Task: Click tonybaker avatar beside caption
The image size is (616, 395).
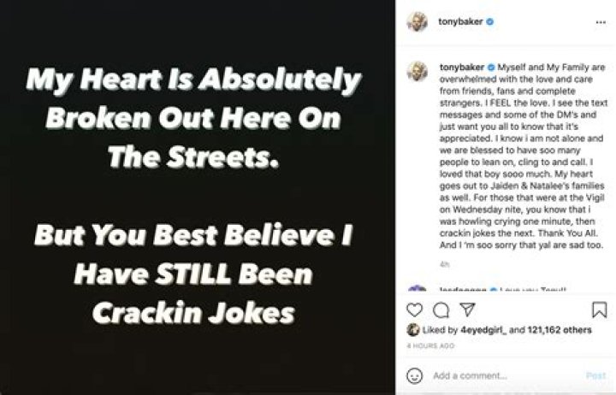Action: tap(418, 71)
